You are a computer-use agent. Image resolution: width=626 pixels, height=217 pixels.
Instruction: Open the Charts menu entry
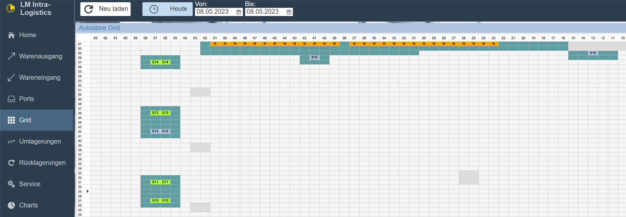pyautogui.click(x=37, y=205)
